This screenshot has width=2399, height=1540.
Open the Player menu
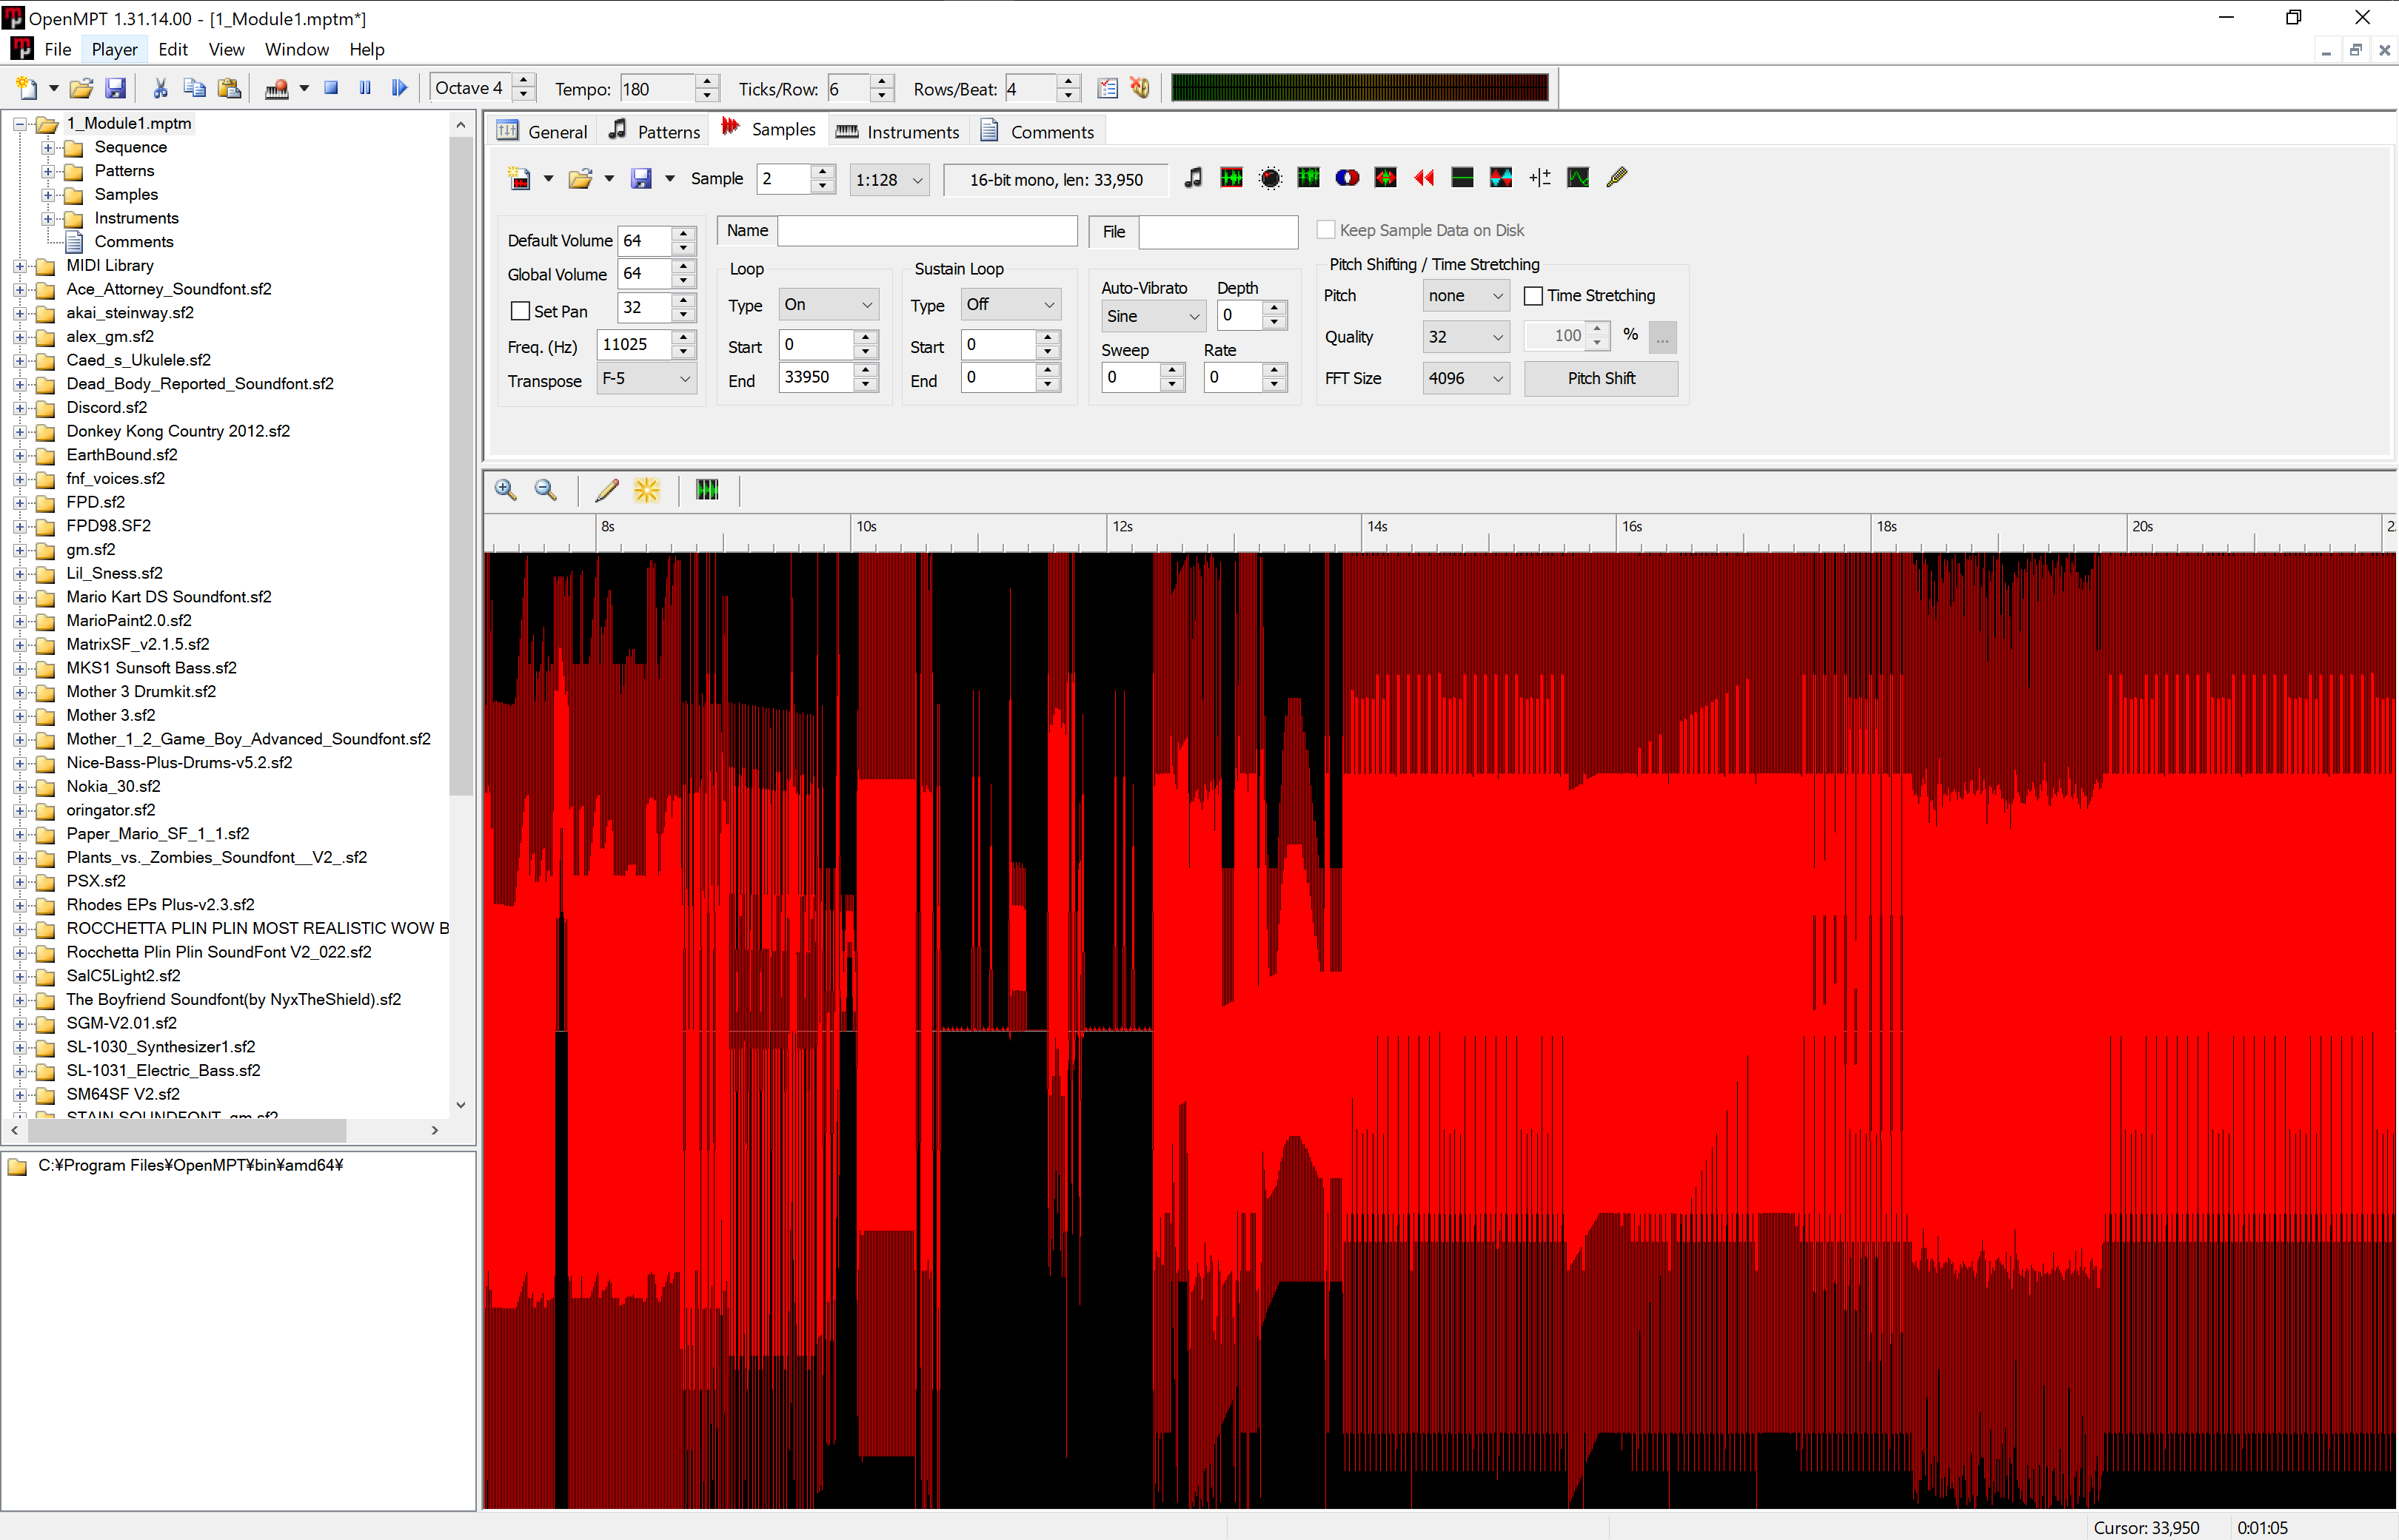point(114,49)
